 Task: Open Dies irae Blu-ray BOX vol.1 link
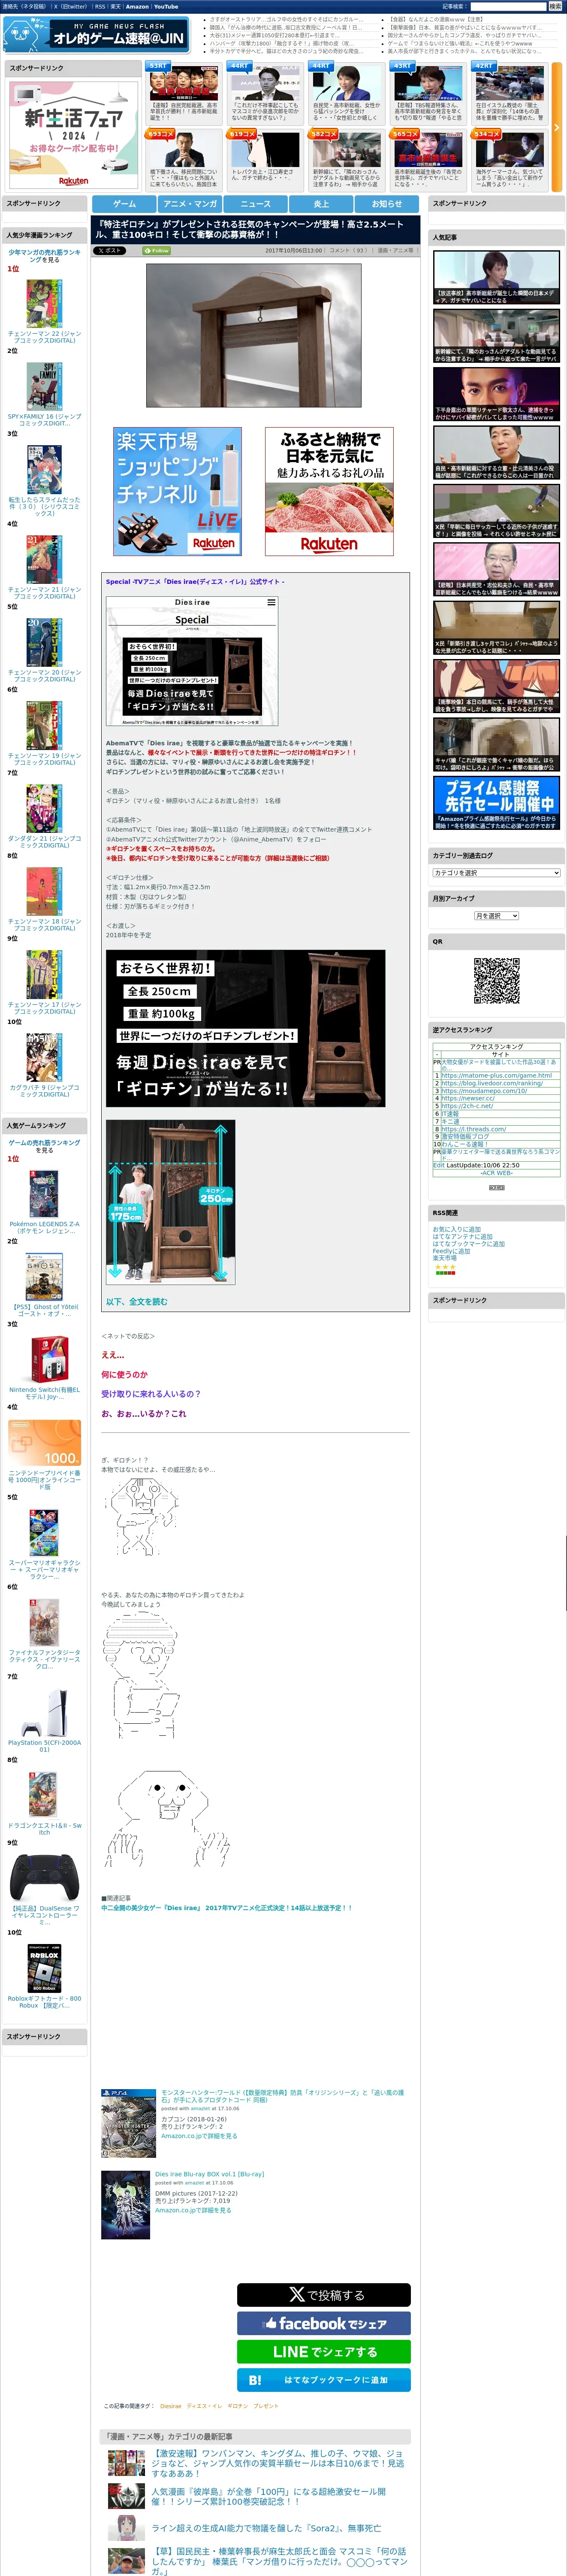point(210,2174)
